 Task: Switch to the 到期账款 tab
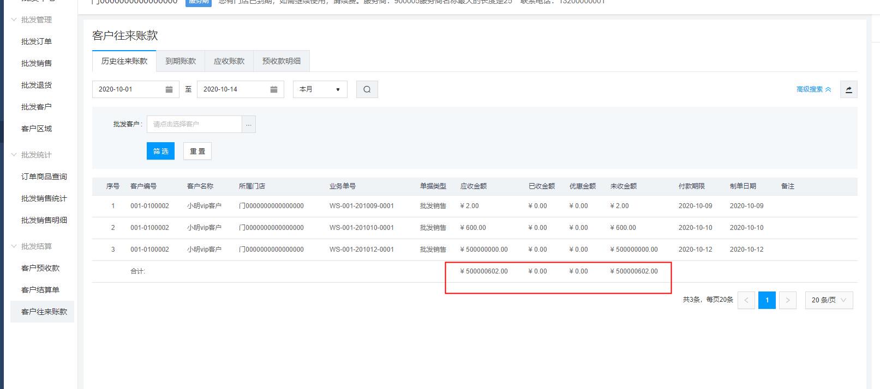pos(180,61)
